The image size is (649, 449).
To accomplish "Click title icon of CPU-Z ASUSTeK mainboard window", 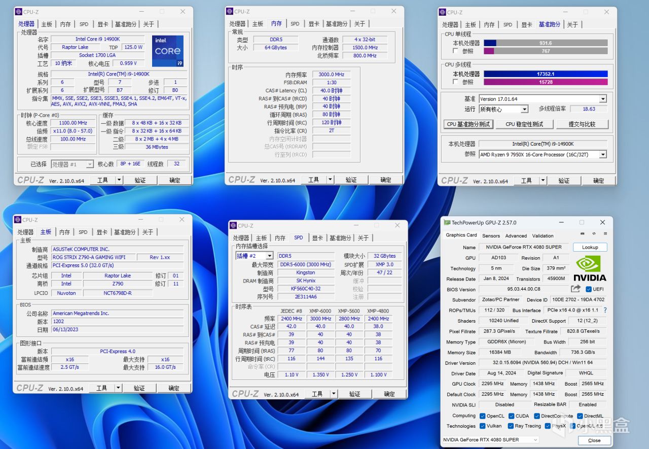I will point(18,220).
